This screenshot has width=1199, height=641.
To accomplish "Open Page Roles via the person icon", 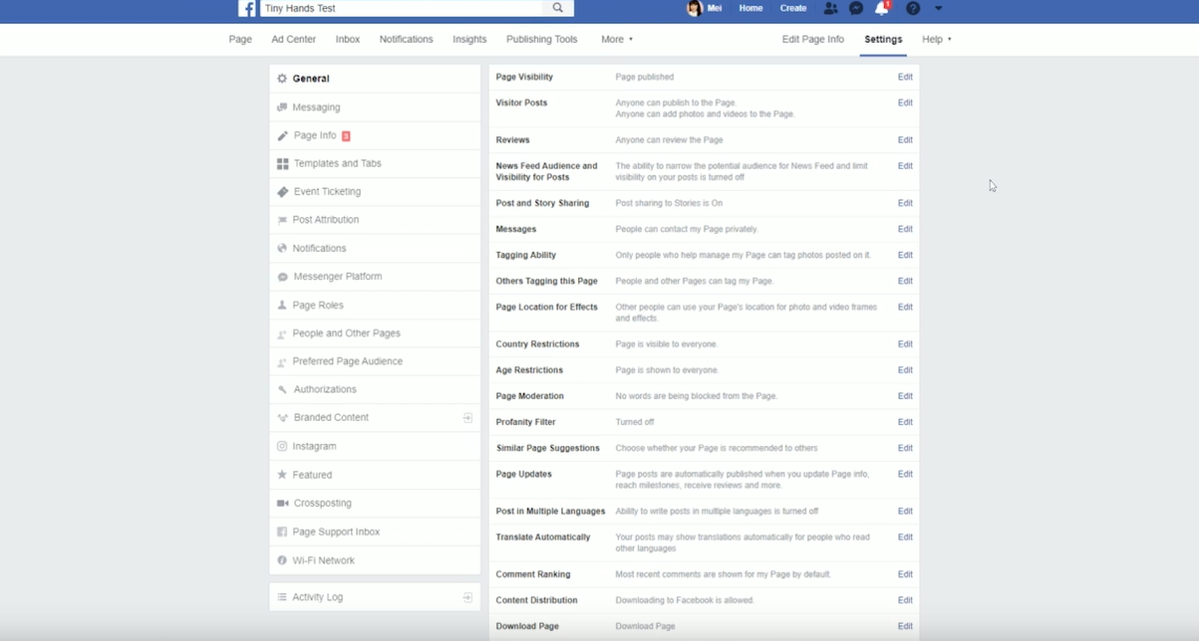I will (282, 305).
